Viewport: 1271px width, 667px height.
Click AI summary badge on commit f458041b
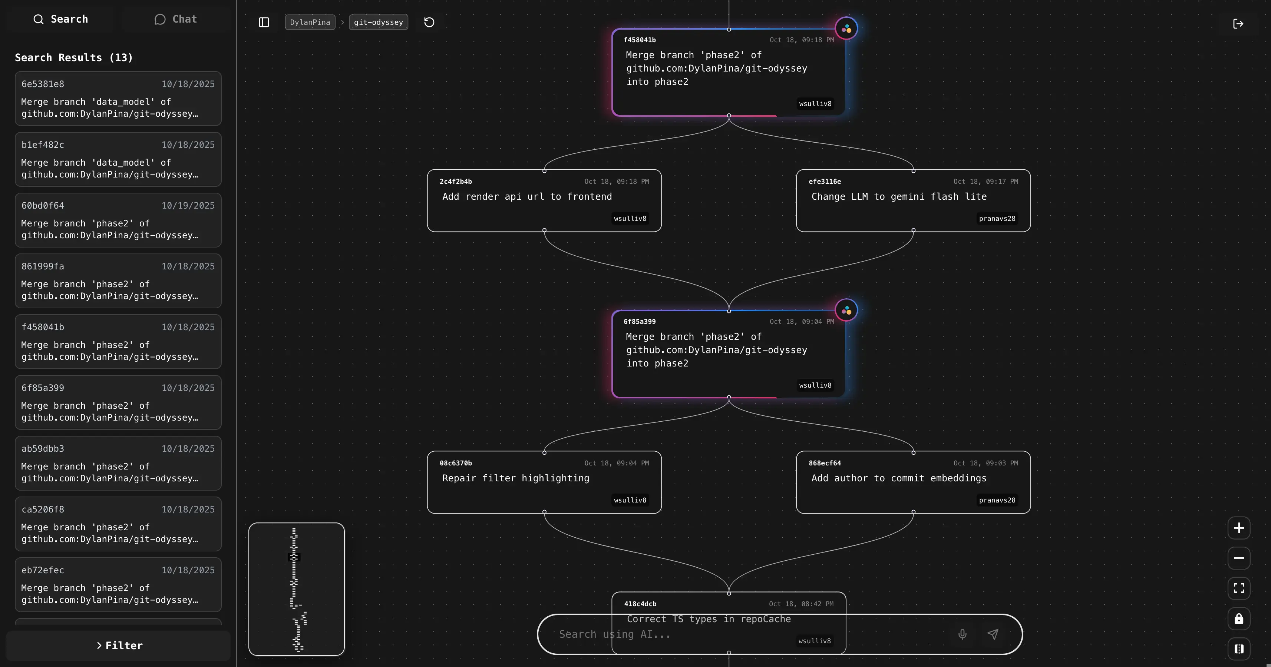point(846,29)
